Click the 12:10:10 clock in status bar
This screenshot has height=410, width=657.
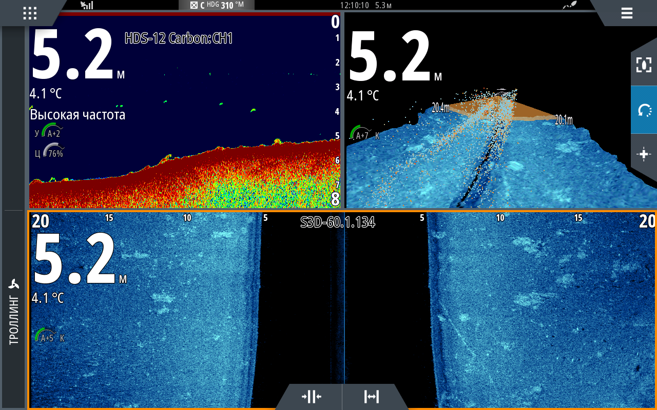click(355, 5)
